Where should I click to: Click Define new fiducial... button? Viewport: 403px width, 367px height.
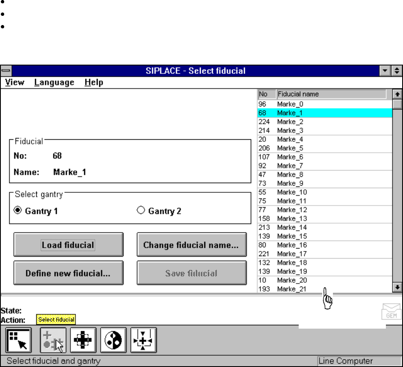[x=68, y=273]
